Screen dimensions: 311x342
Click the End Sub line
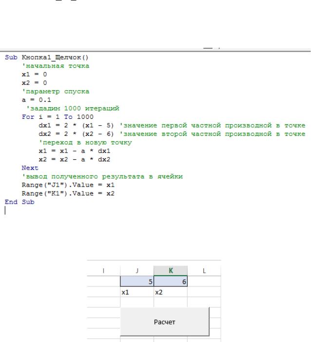click(19, 202)
